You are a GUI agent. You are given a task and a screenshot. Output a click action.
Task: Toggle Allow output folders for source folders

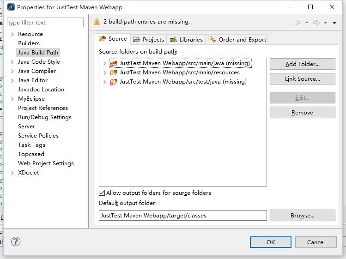pos(102,193)
